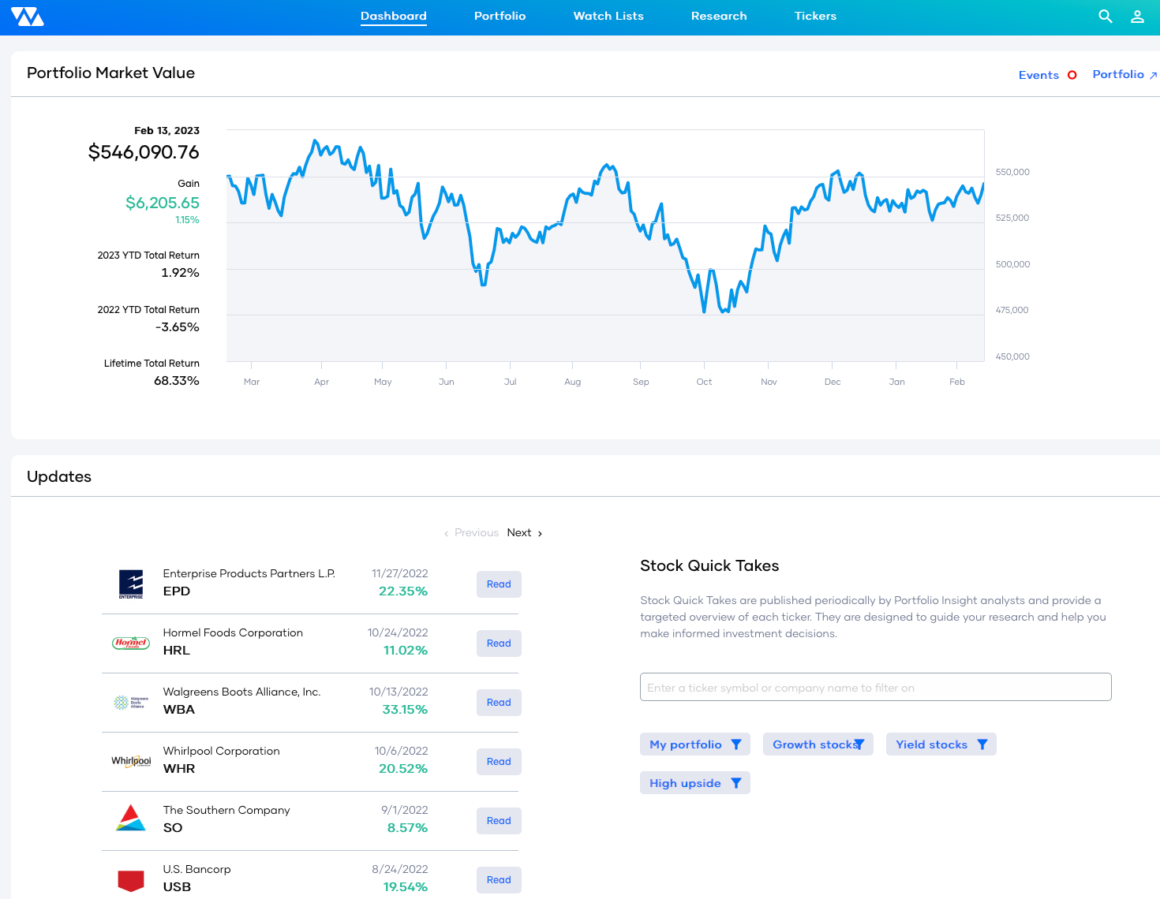This screenshot has height=899, width=1160.
Task: Click the U.S. Bancorp shield logo
Action: click(131, 878)
